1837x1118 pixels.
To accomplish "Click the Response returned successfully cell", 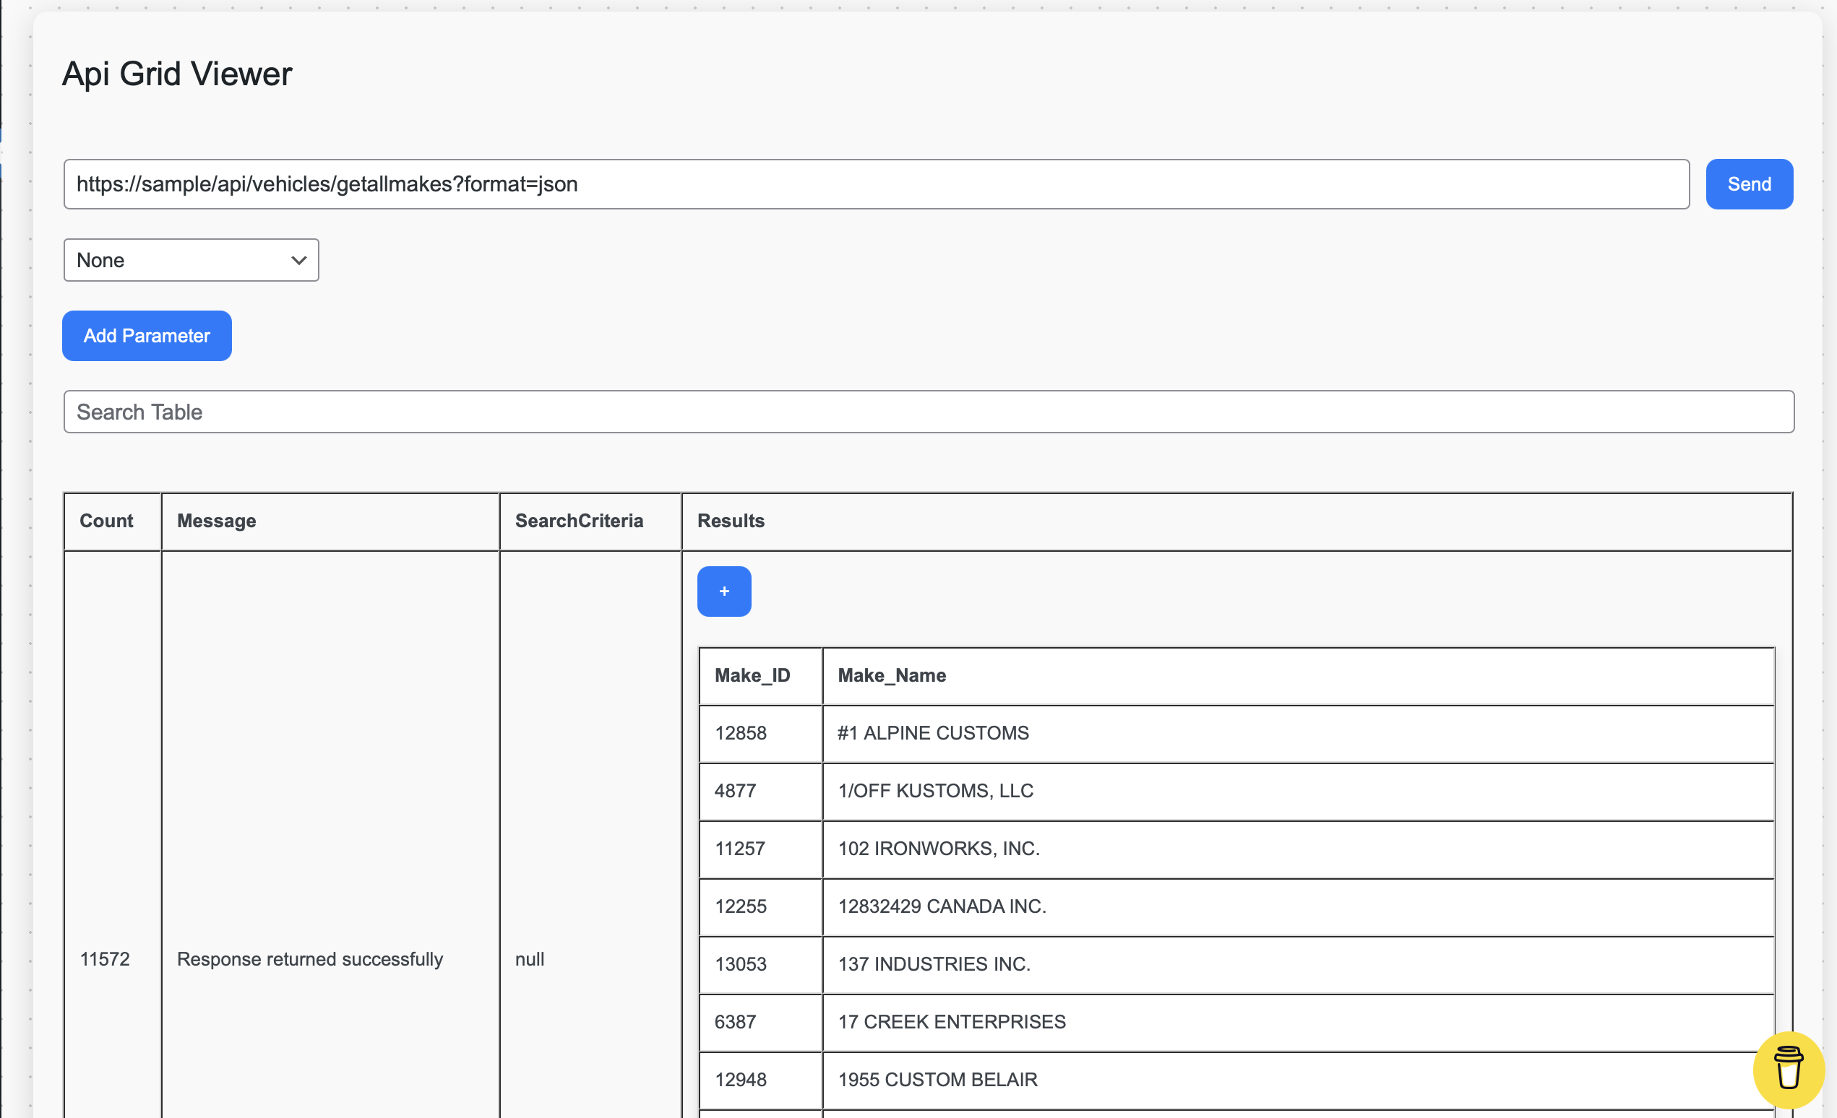I will pos(309,959).
